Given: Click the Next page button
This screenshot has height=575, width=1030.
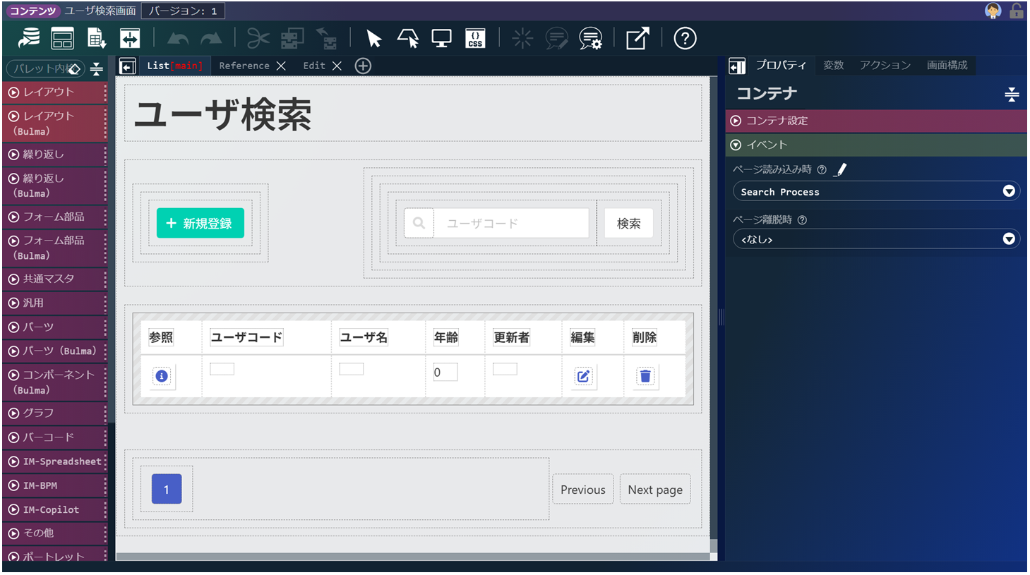Looking at the screenshot, I should tap(654, 490).
